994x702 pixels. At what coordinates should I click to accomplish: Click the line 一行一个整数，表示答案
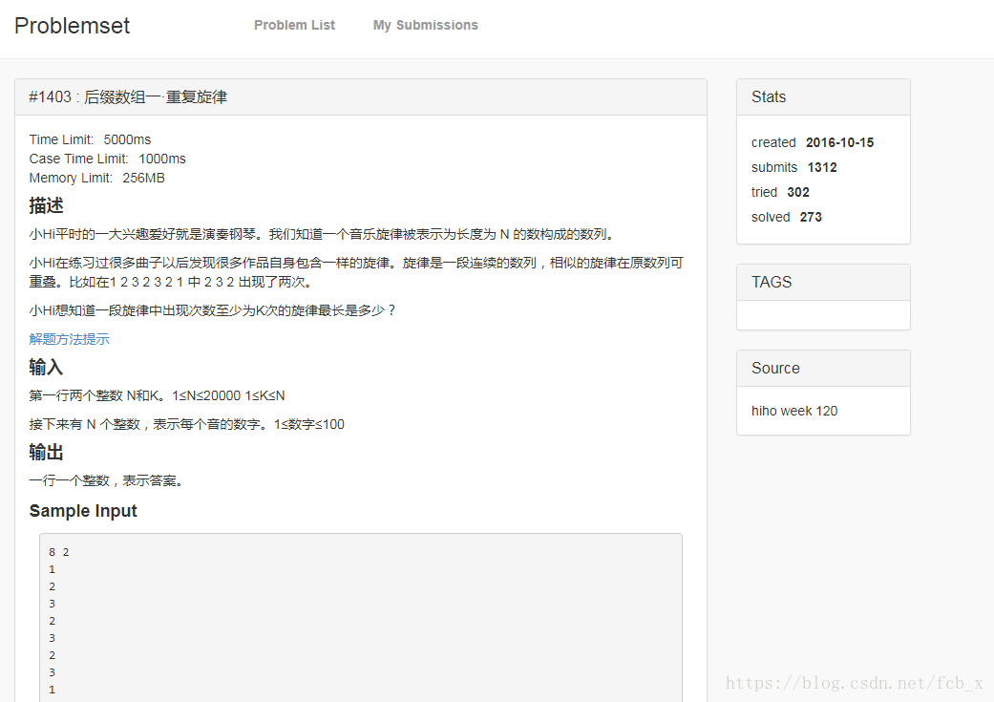(108, 480)
